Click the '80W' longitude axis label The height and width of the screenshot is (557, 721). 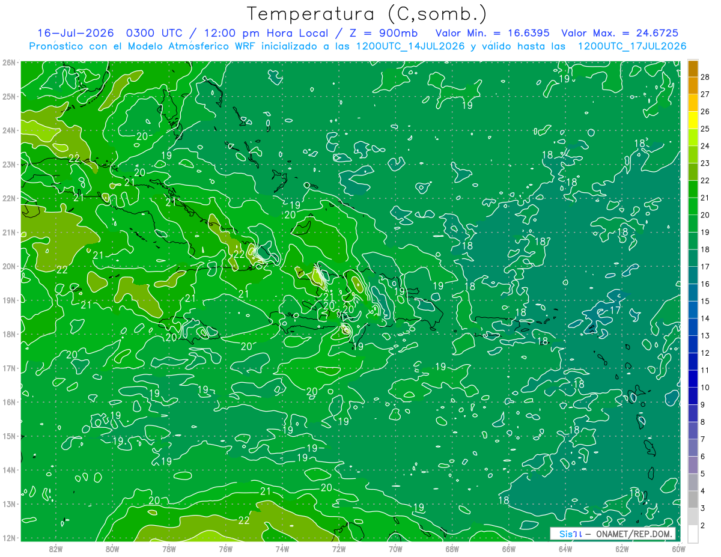[x=112, y=548]
